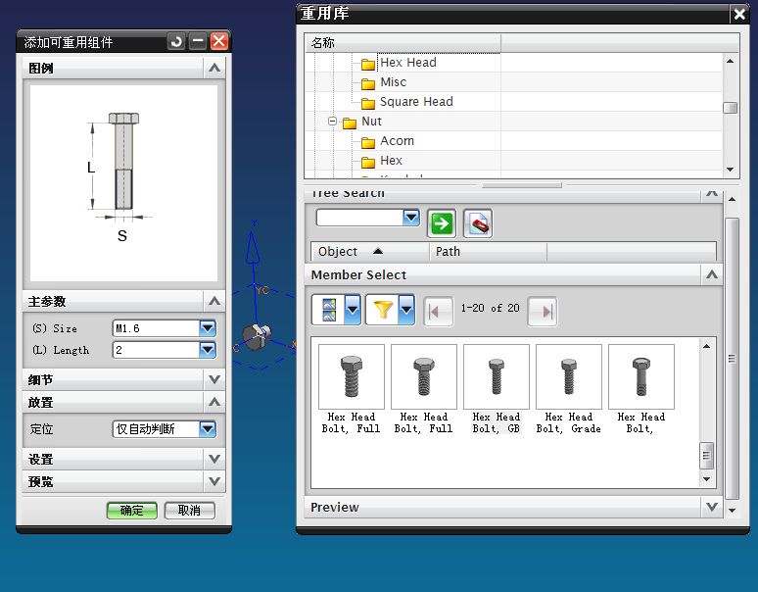Click the tree list scrollbar thumb
The image size is (758, 592).
click(x=730, y=108)
